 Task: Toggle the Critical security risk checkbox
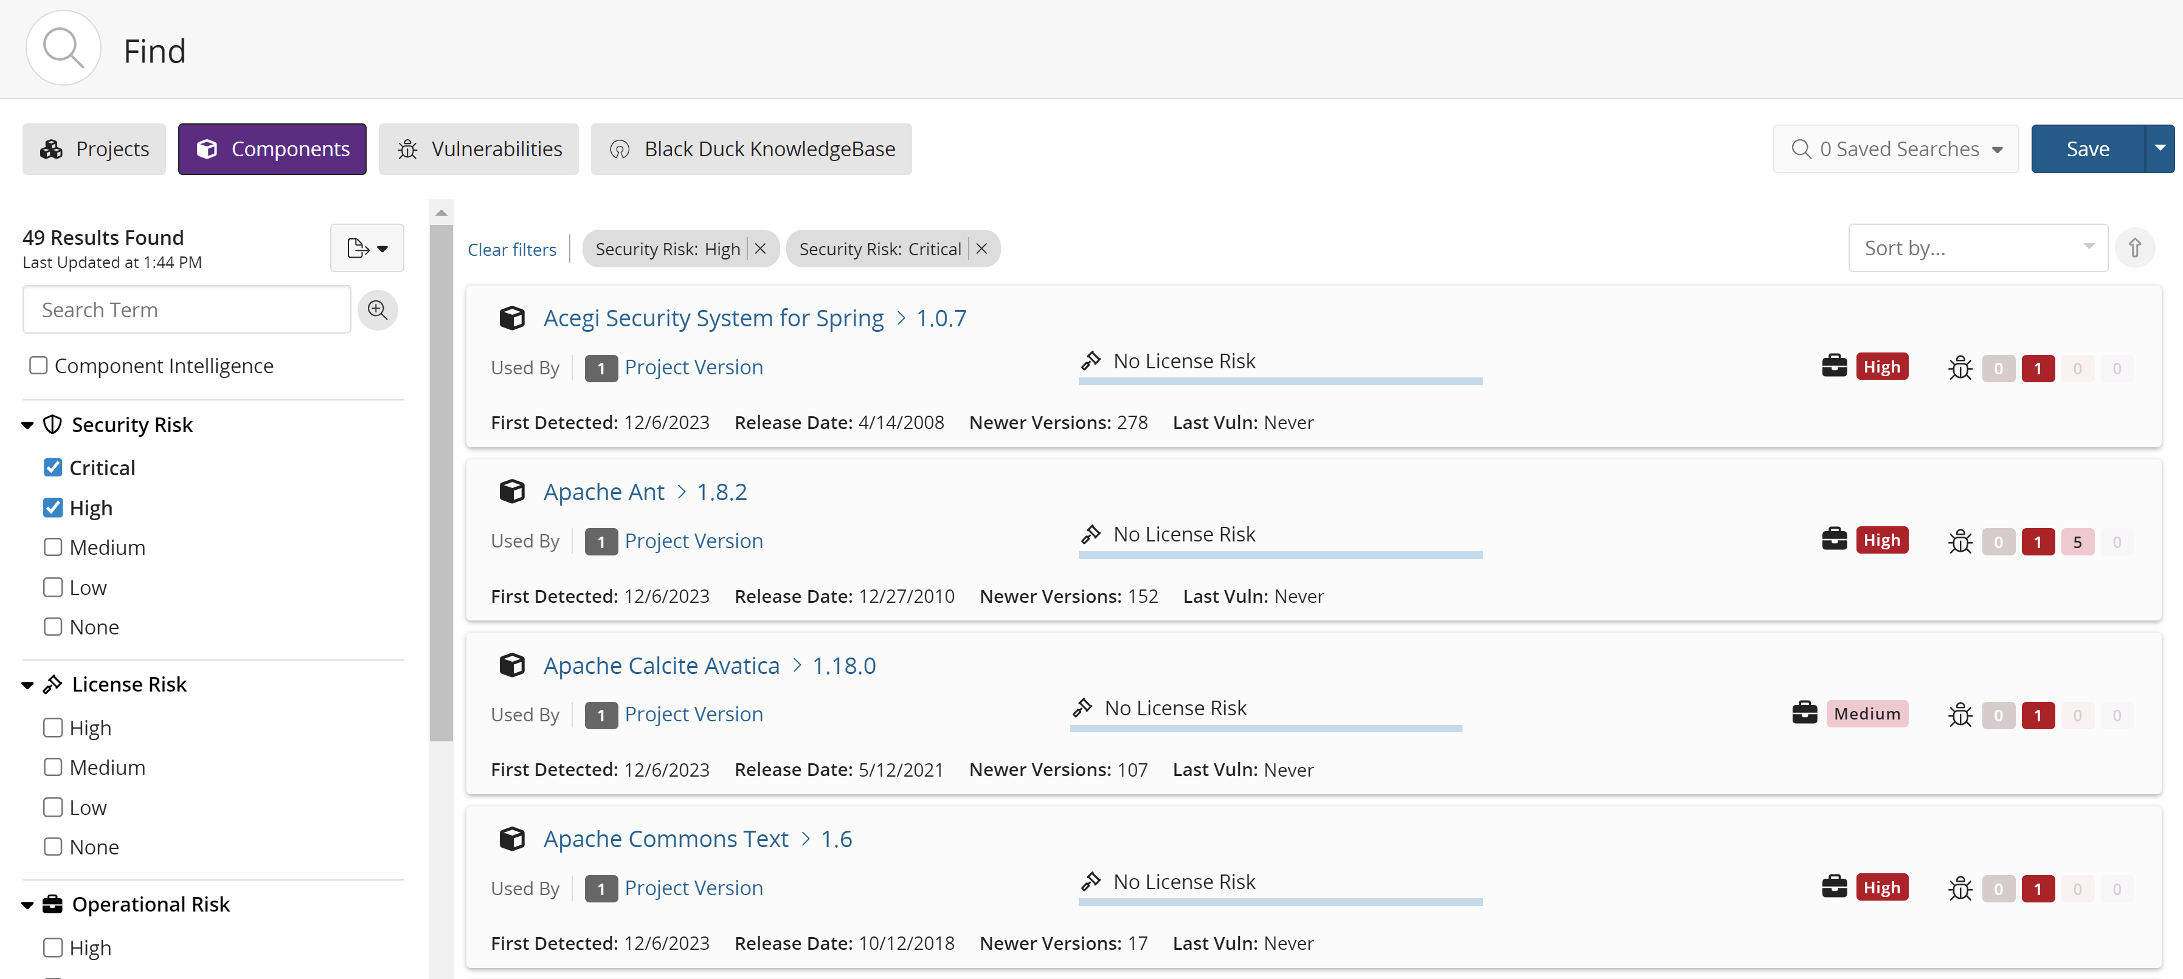(x=53, y=467)
